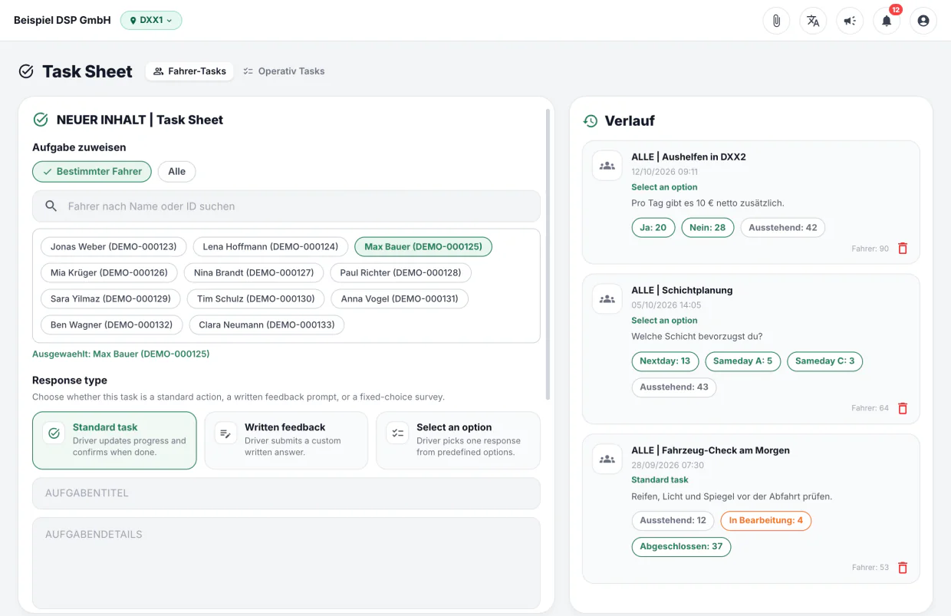Choose Select an option response type

(x=458, y=440)
